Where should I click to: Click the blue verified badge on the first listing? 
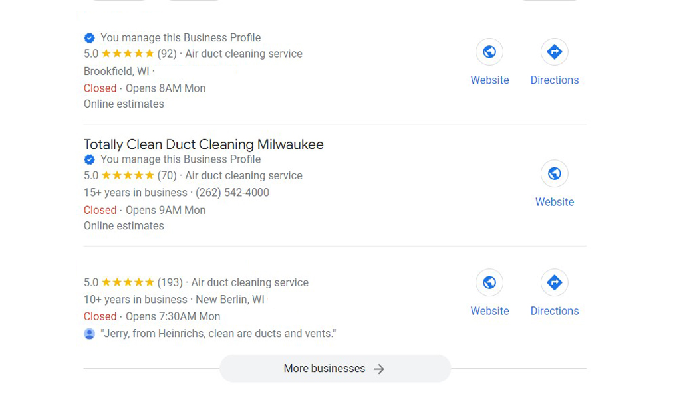[x=89, y=37]
